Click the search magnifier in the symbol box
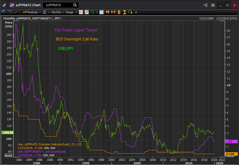This screenshot has height=165, width=239. [75, 5]
